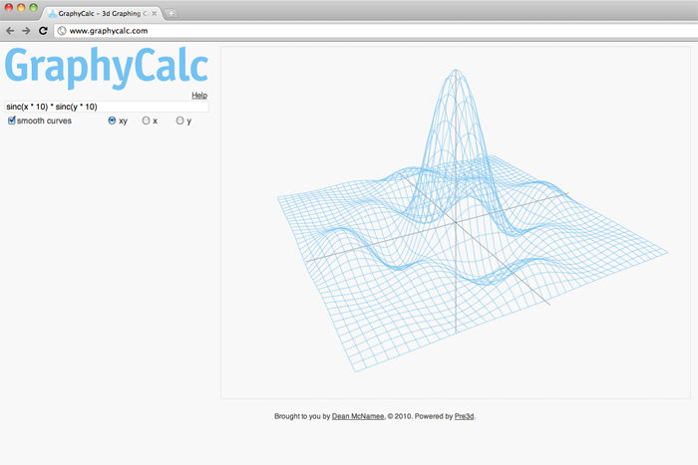Click the red close window button
Screen dimensions: 698x465
(x=8, y=7)
